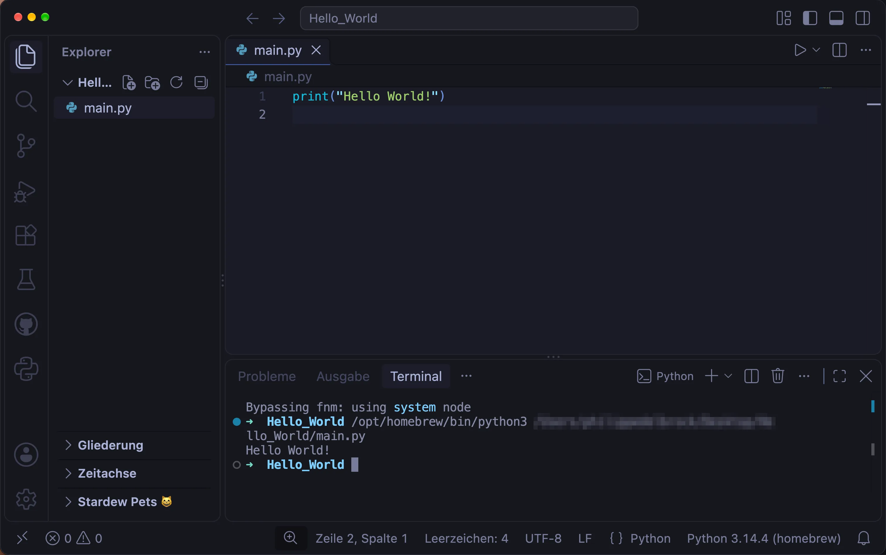This screenshot has width=886, height=555.
Task: Refresh the Explorer file tree
Action: (177, 83)
